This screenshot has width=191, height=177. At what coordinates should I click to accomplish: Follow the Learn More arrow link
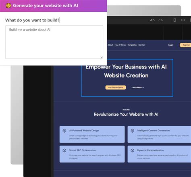pos(138,87)
